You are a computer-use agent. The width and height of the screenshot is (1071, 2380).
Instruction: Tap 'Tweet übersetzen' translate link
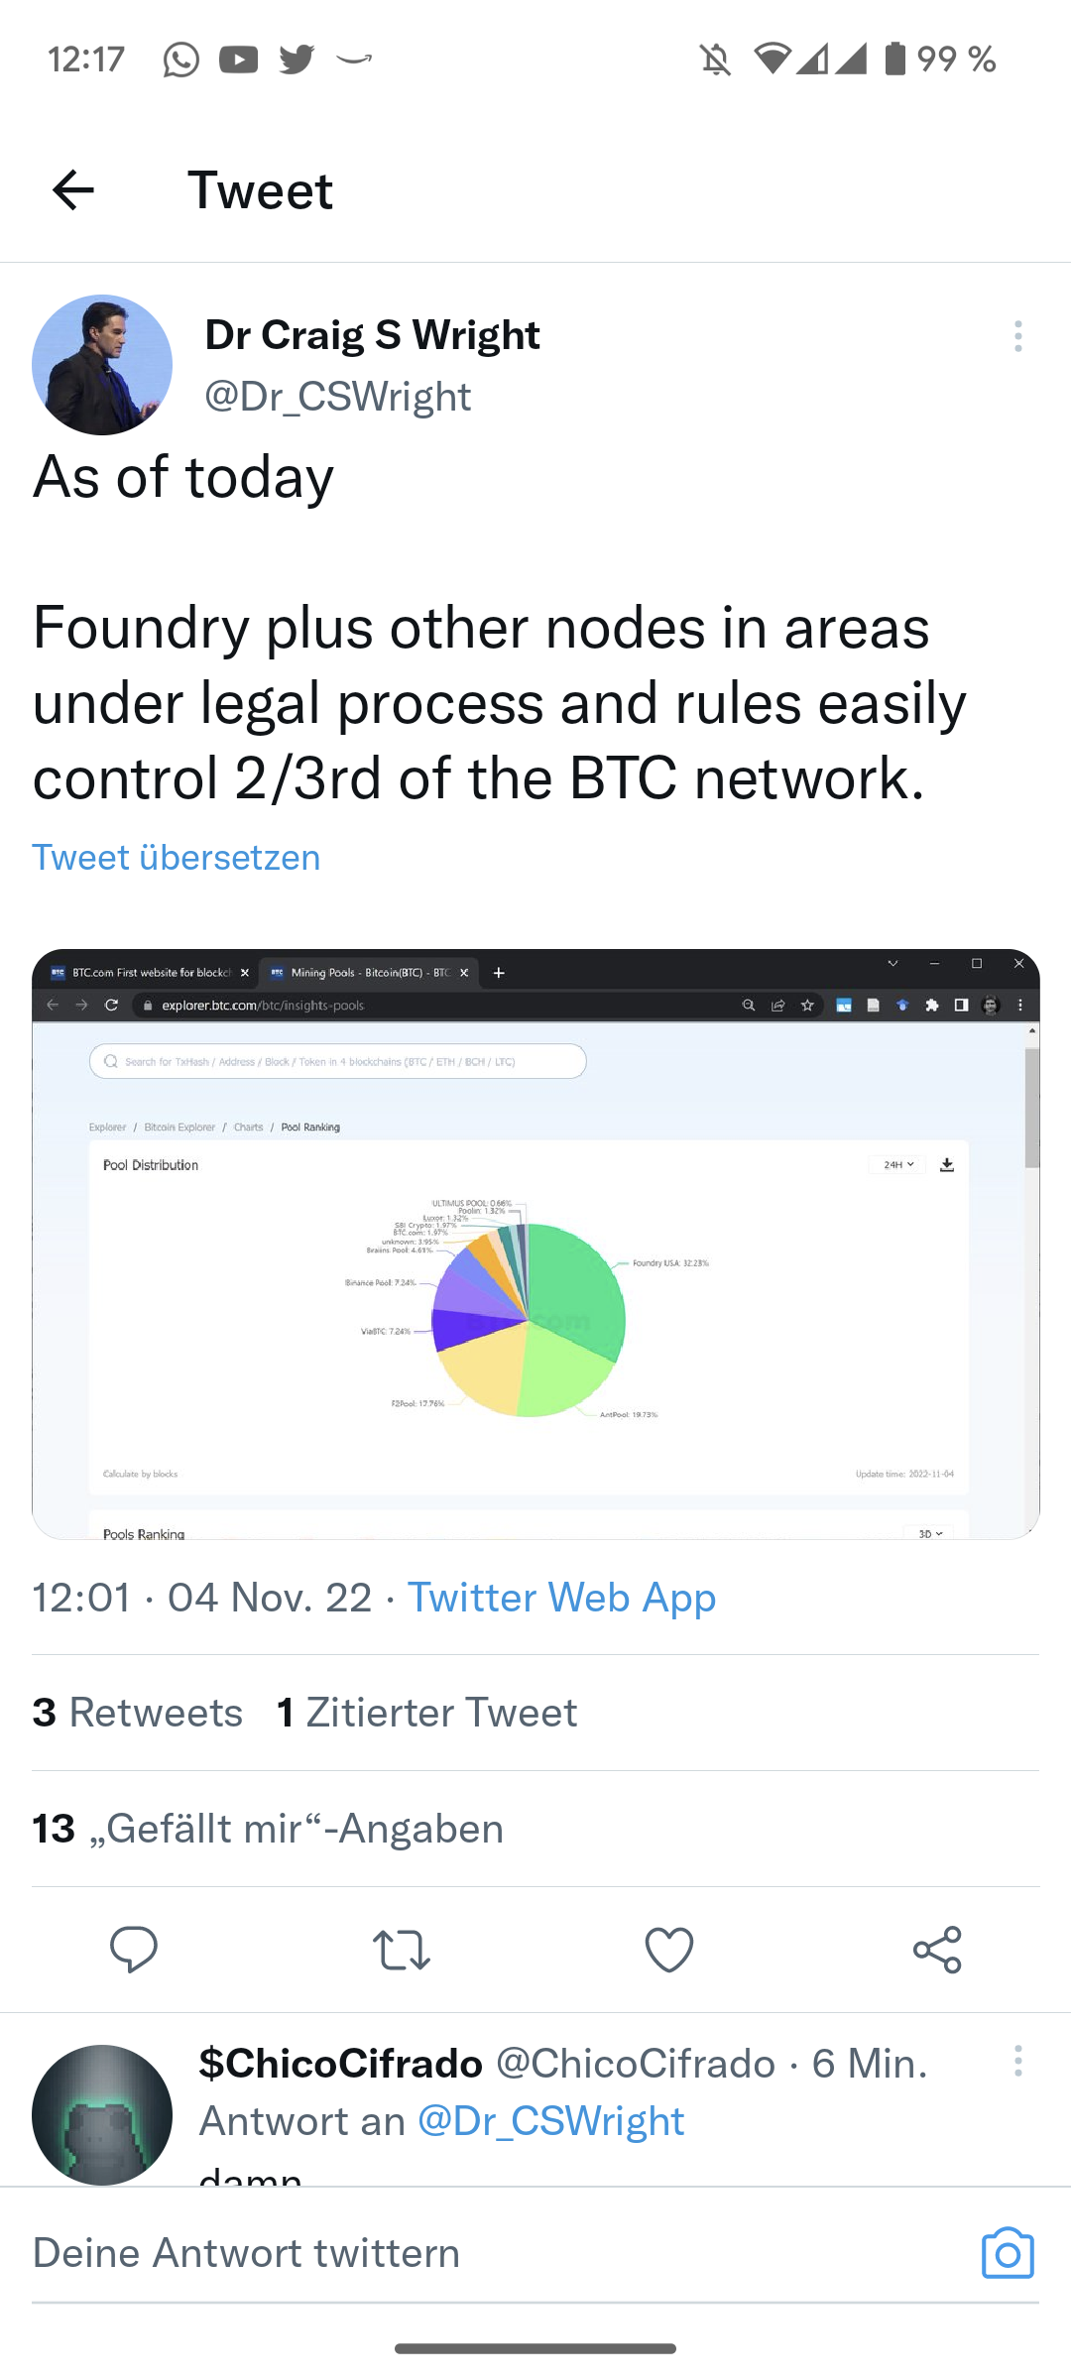177,858
